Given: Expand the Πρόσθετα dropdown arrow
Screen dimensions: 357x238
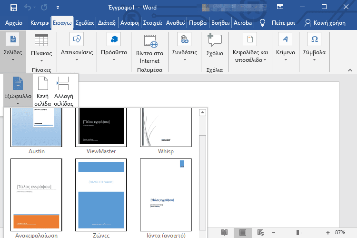Looking at the screenshot, I should coord(114,60).
